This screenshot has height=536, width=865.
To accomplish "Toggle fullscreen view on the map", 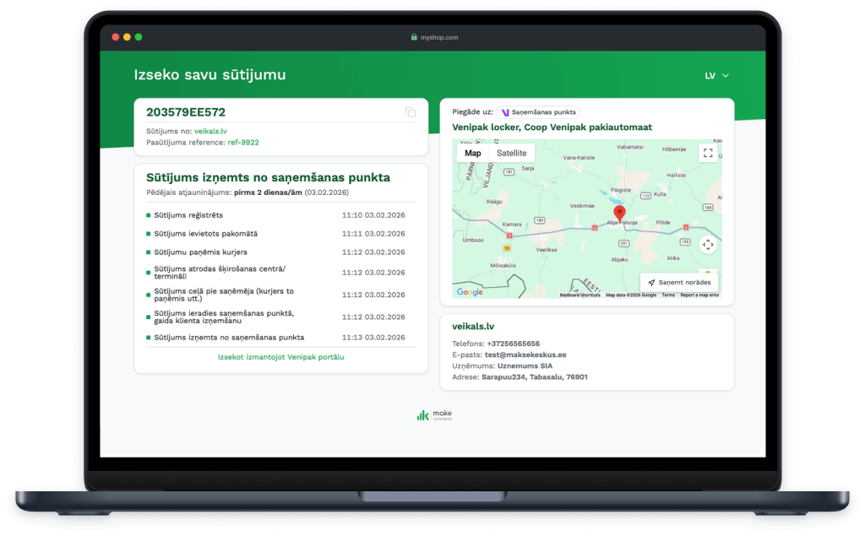I will [708, 153].
